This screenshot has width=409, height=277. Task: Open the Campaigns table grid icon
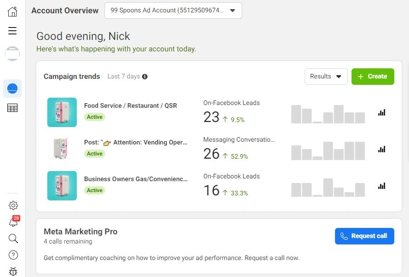pos(12,108)
